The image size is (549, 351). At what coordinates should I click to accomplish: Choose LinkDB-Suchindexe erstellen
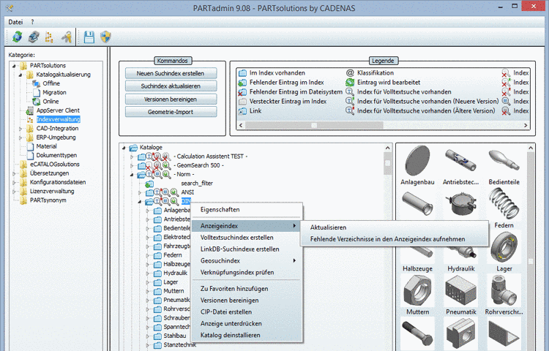247,249
